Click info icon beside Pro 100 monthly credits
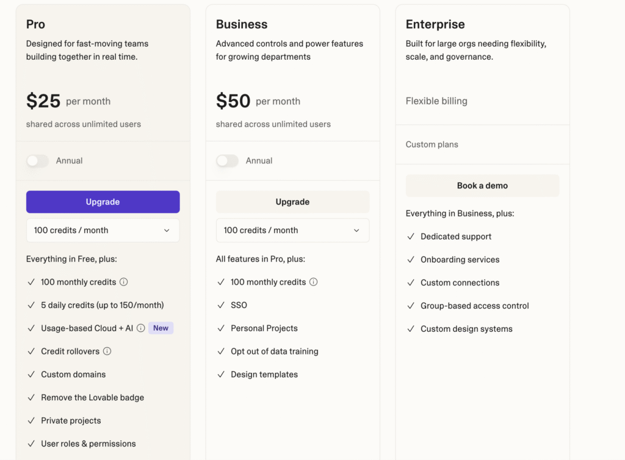Viewport: 625px width, 460px height. (x=124, y=282)
